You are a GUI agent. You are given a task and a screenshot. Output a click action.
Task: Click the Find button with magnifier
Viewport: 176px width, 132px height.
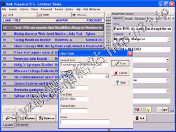[11, 118]
